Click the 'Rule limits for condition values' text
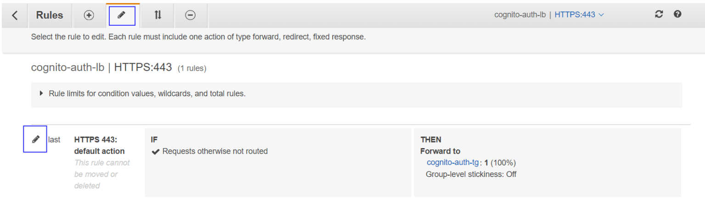Screen dimensions: 705x204 pos(147,94)
